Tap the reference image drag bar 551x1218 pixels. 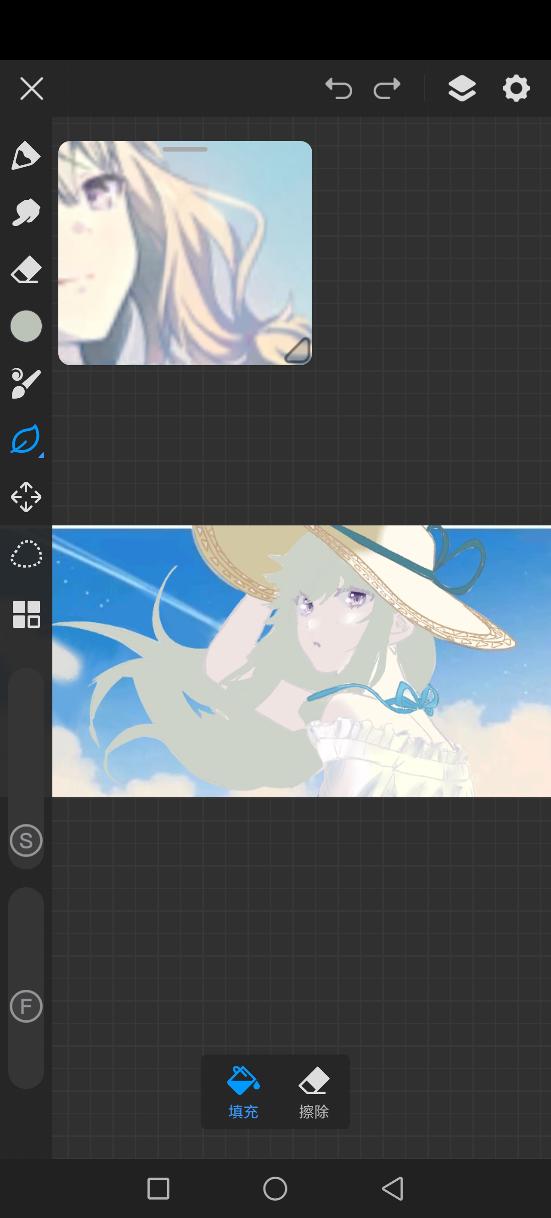pyautogui.click(x=185, y=149)
